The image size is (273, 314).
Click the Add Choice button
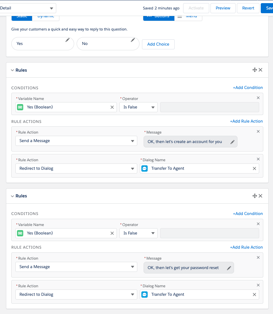click(158, 44)
